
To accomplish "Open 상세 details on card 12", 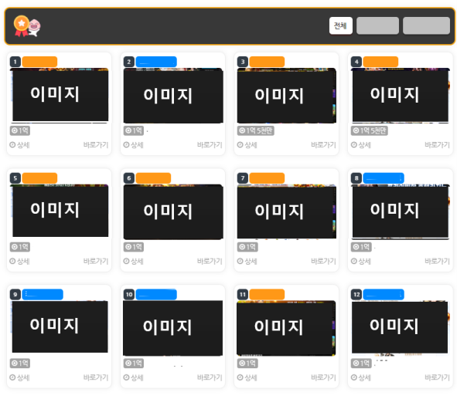I will [x=361, y=377].
